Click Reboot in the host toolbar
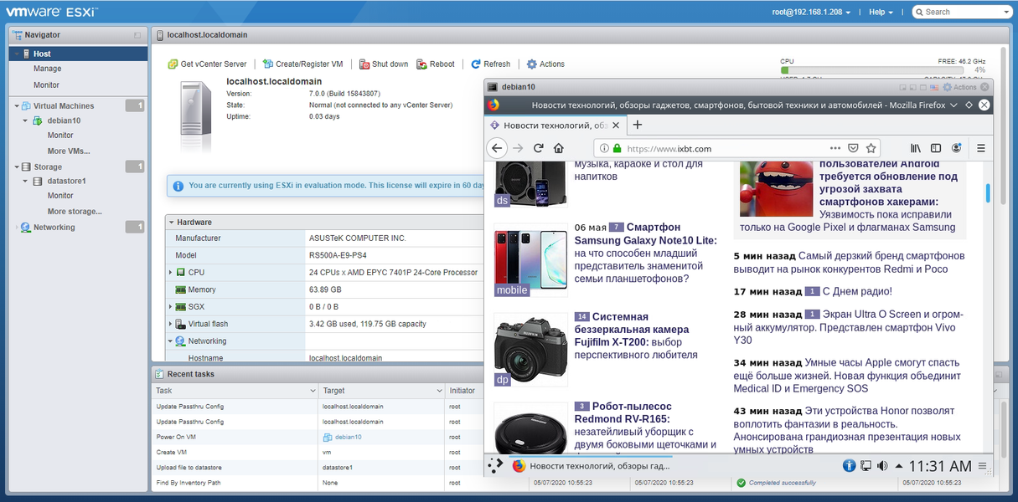The image size is (1018, 502). (436, 64)
